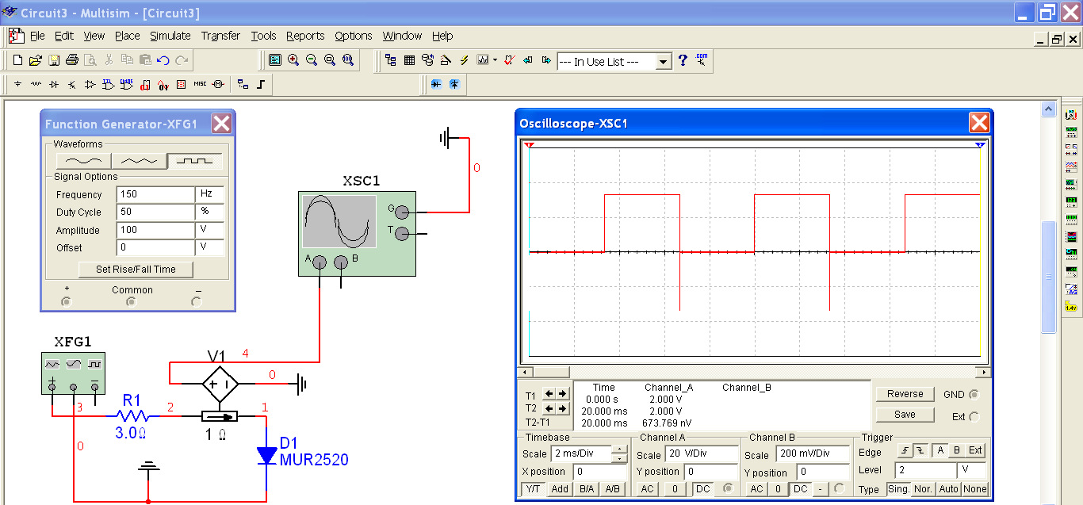Move cursor T1 right with arrow button

coord(563,394)
